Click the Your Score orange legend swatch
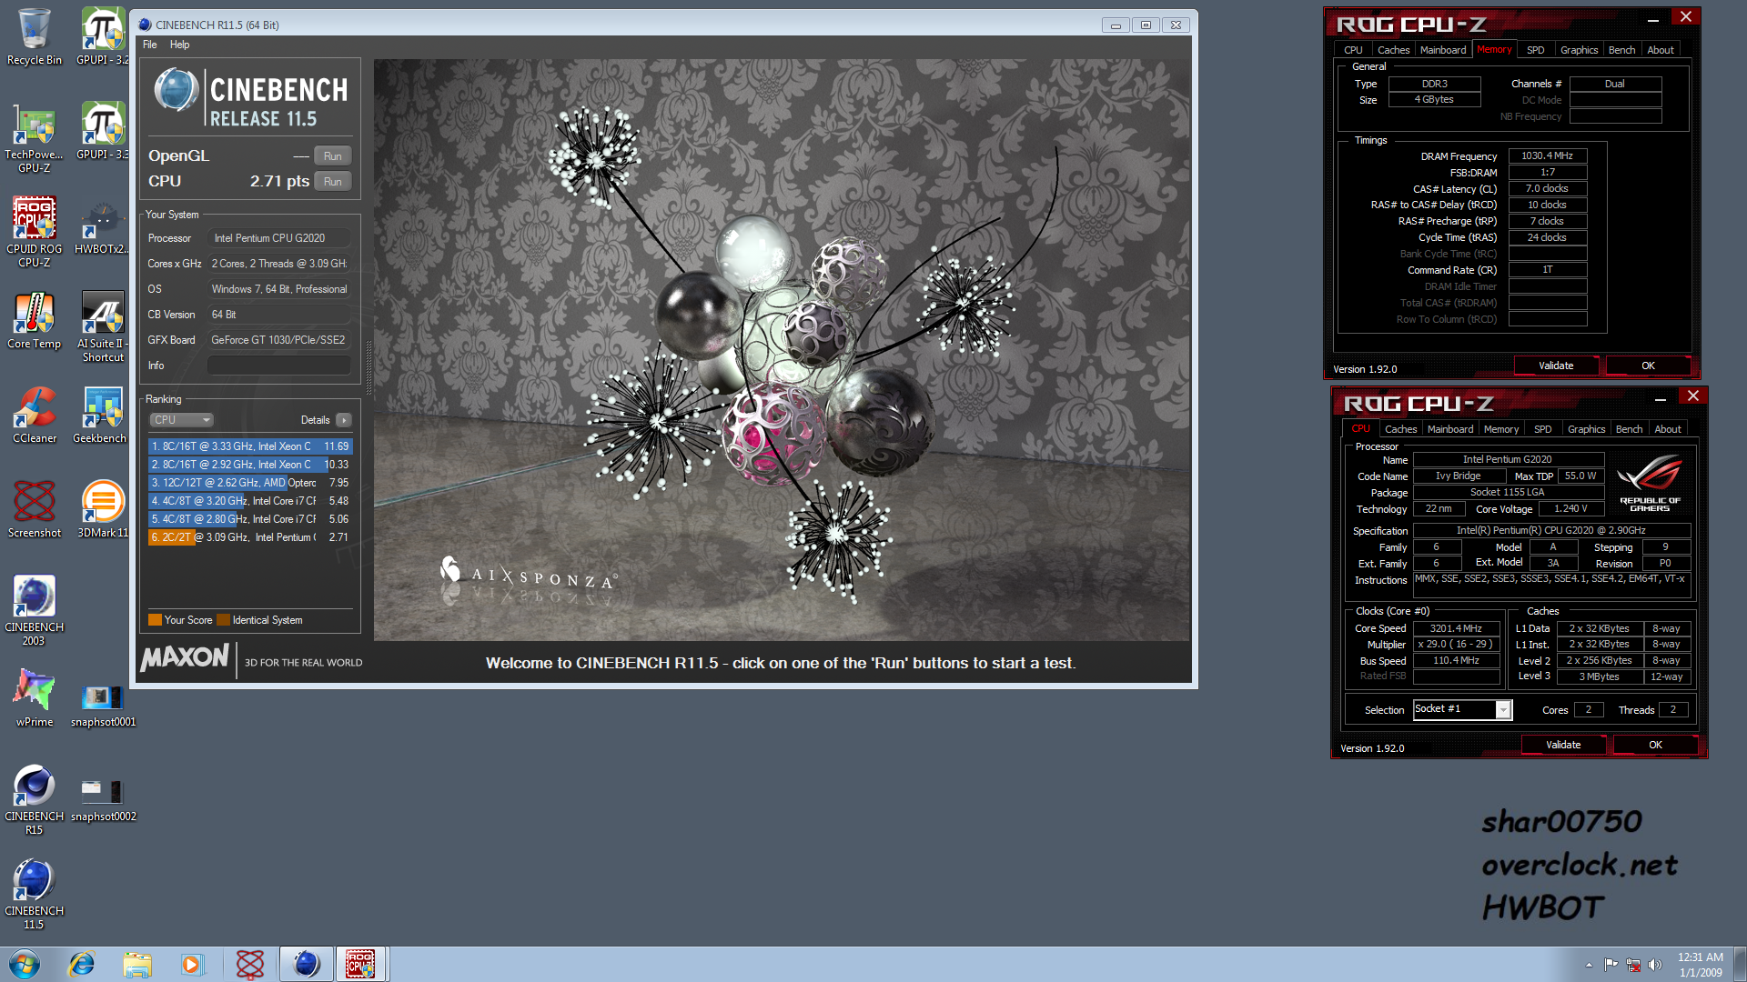This screenshot has height=982, width=1747. 155,620
